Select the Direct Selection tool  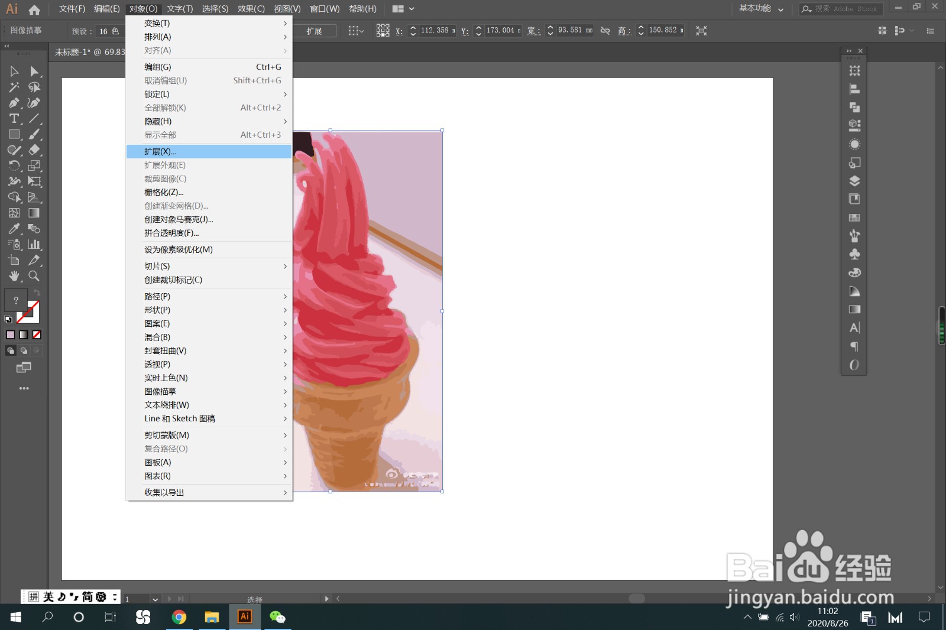tap(34, 72)
